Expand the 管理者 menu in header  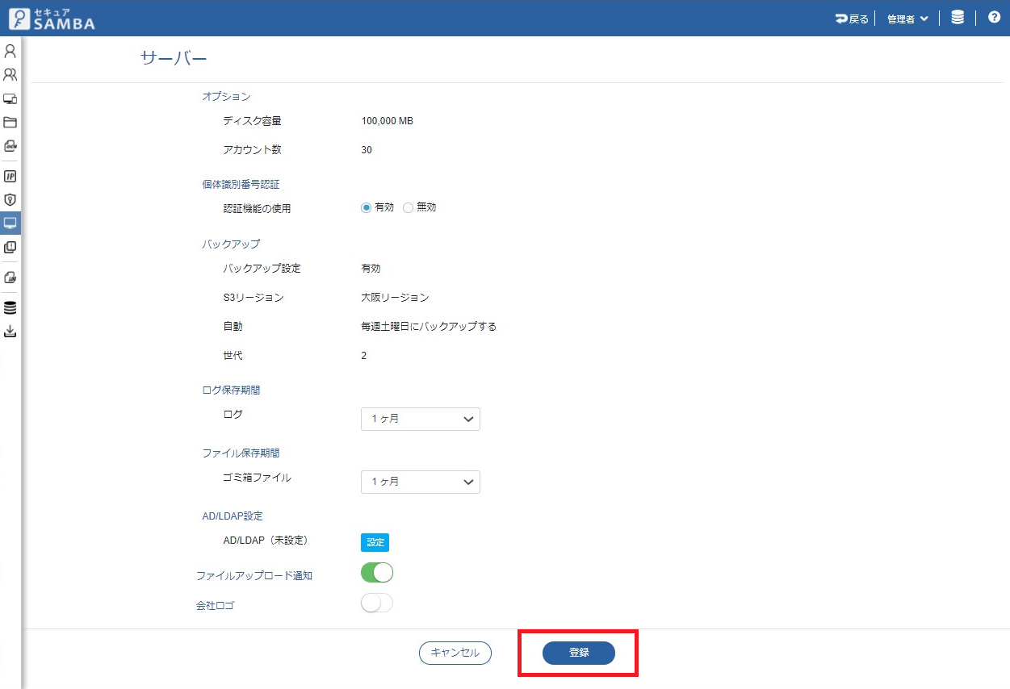point(907,19)
